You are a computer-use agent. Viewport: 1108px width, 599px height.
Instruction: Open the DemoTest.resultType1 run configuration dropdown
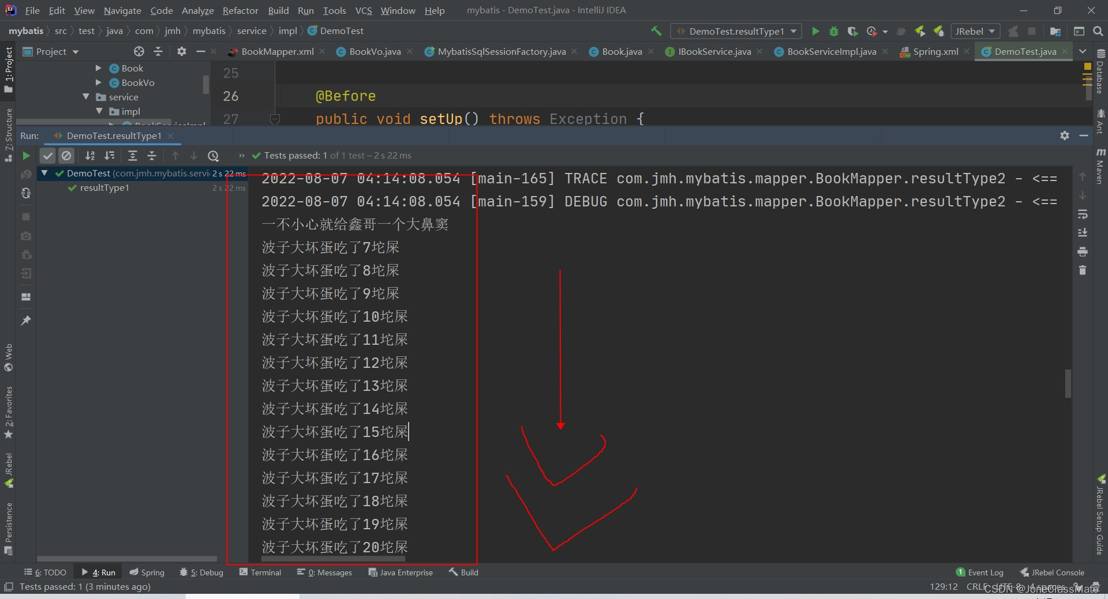click(x=736, y=31)
